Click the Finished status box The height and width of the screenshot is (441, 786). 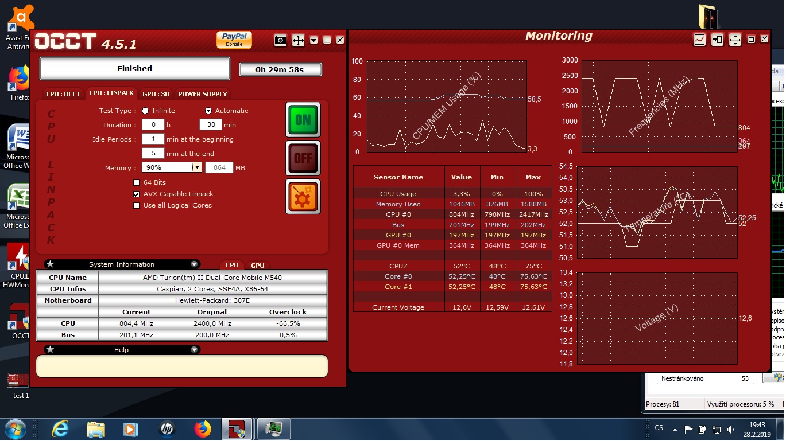tap(135, 68)
